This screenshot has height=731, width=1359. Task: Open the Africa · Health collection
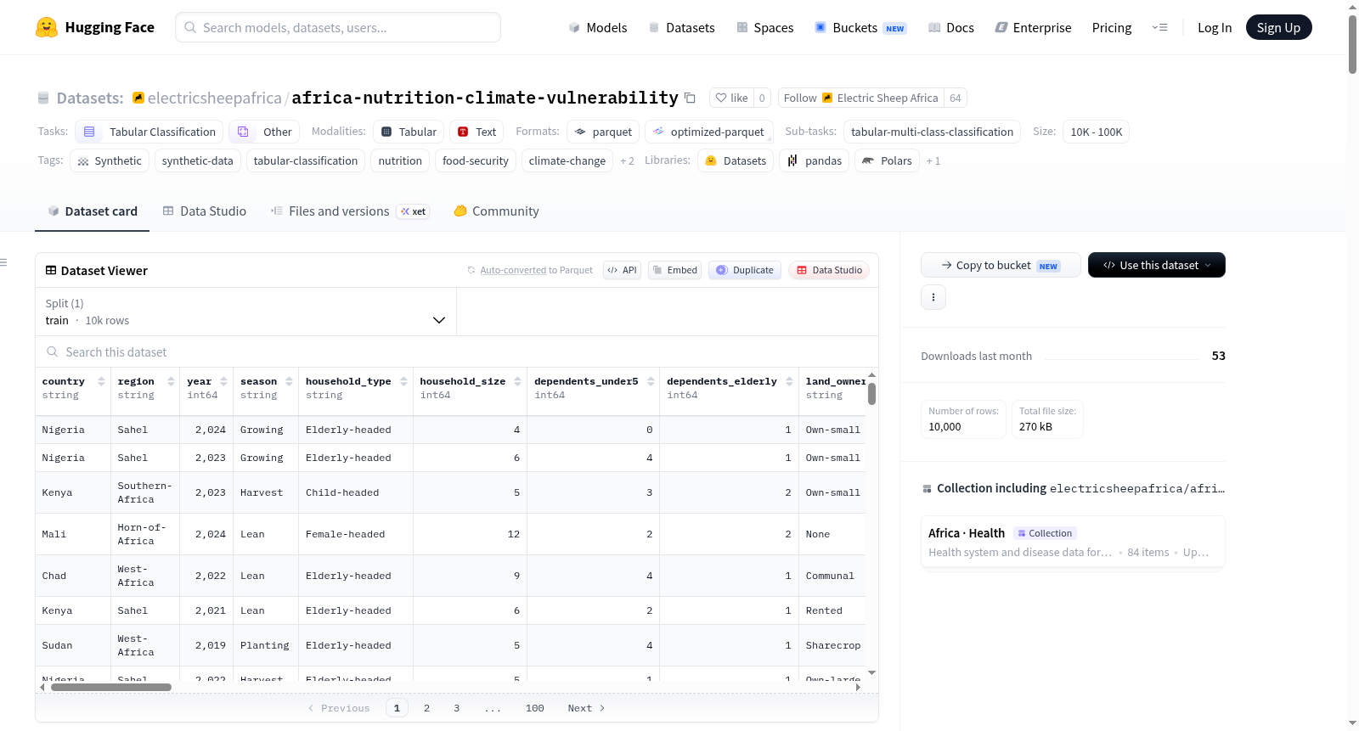tap(1073, 543)
